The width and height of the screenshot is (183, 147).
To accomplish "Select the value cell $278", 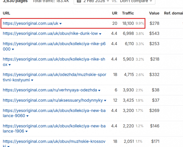I will (x=154, y=23).
